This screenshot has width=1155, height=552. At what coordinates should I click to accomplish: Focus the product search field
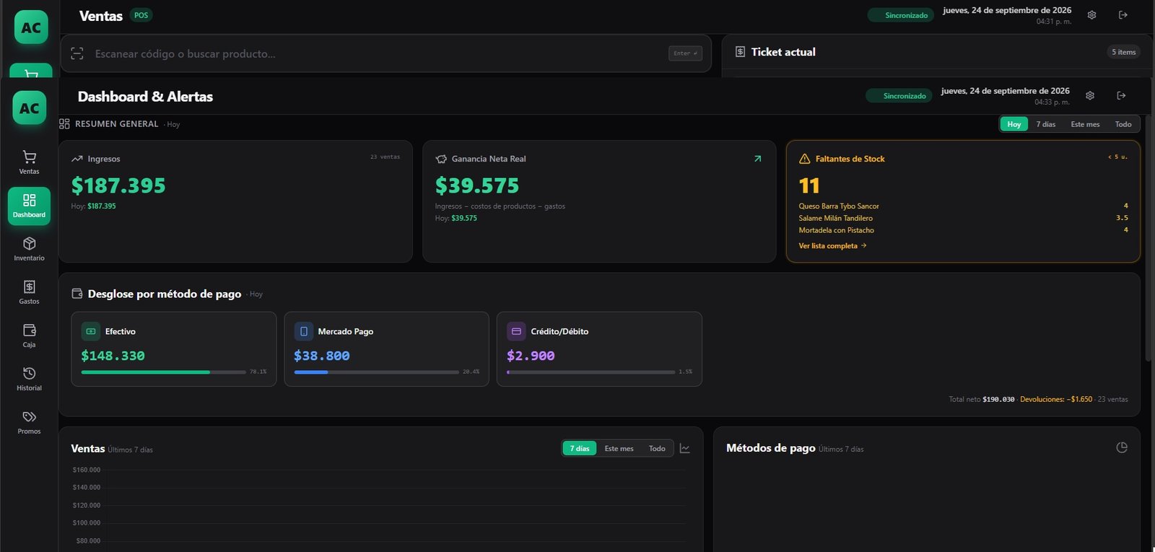coord(385,53)
